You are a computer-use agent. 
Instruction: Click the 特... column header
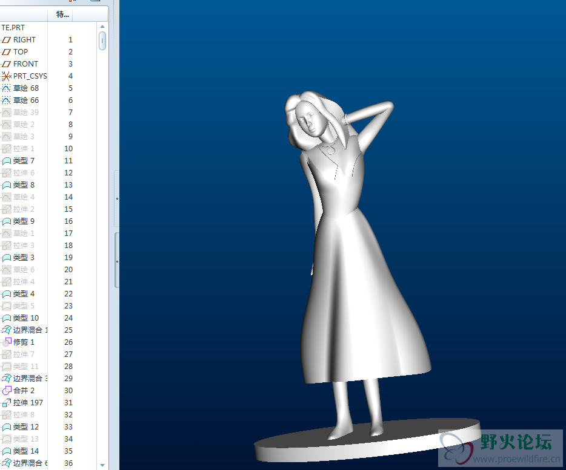tap(60, 15)
